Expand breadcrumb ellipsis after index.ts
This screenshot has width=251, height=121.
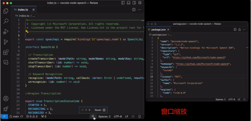pyautogui.click(x=34, y=16)
